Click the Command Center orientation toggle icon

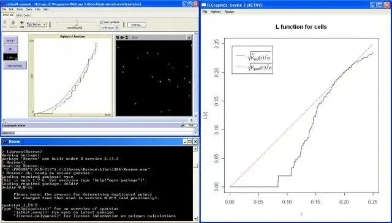183,125
